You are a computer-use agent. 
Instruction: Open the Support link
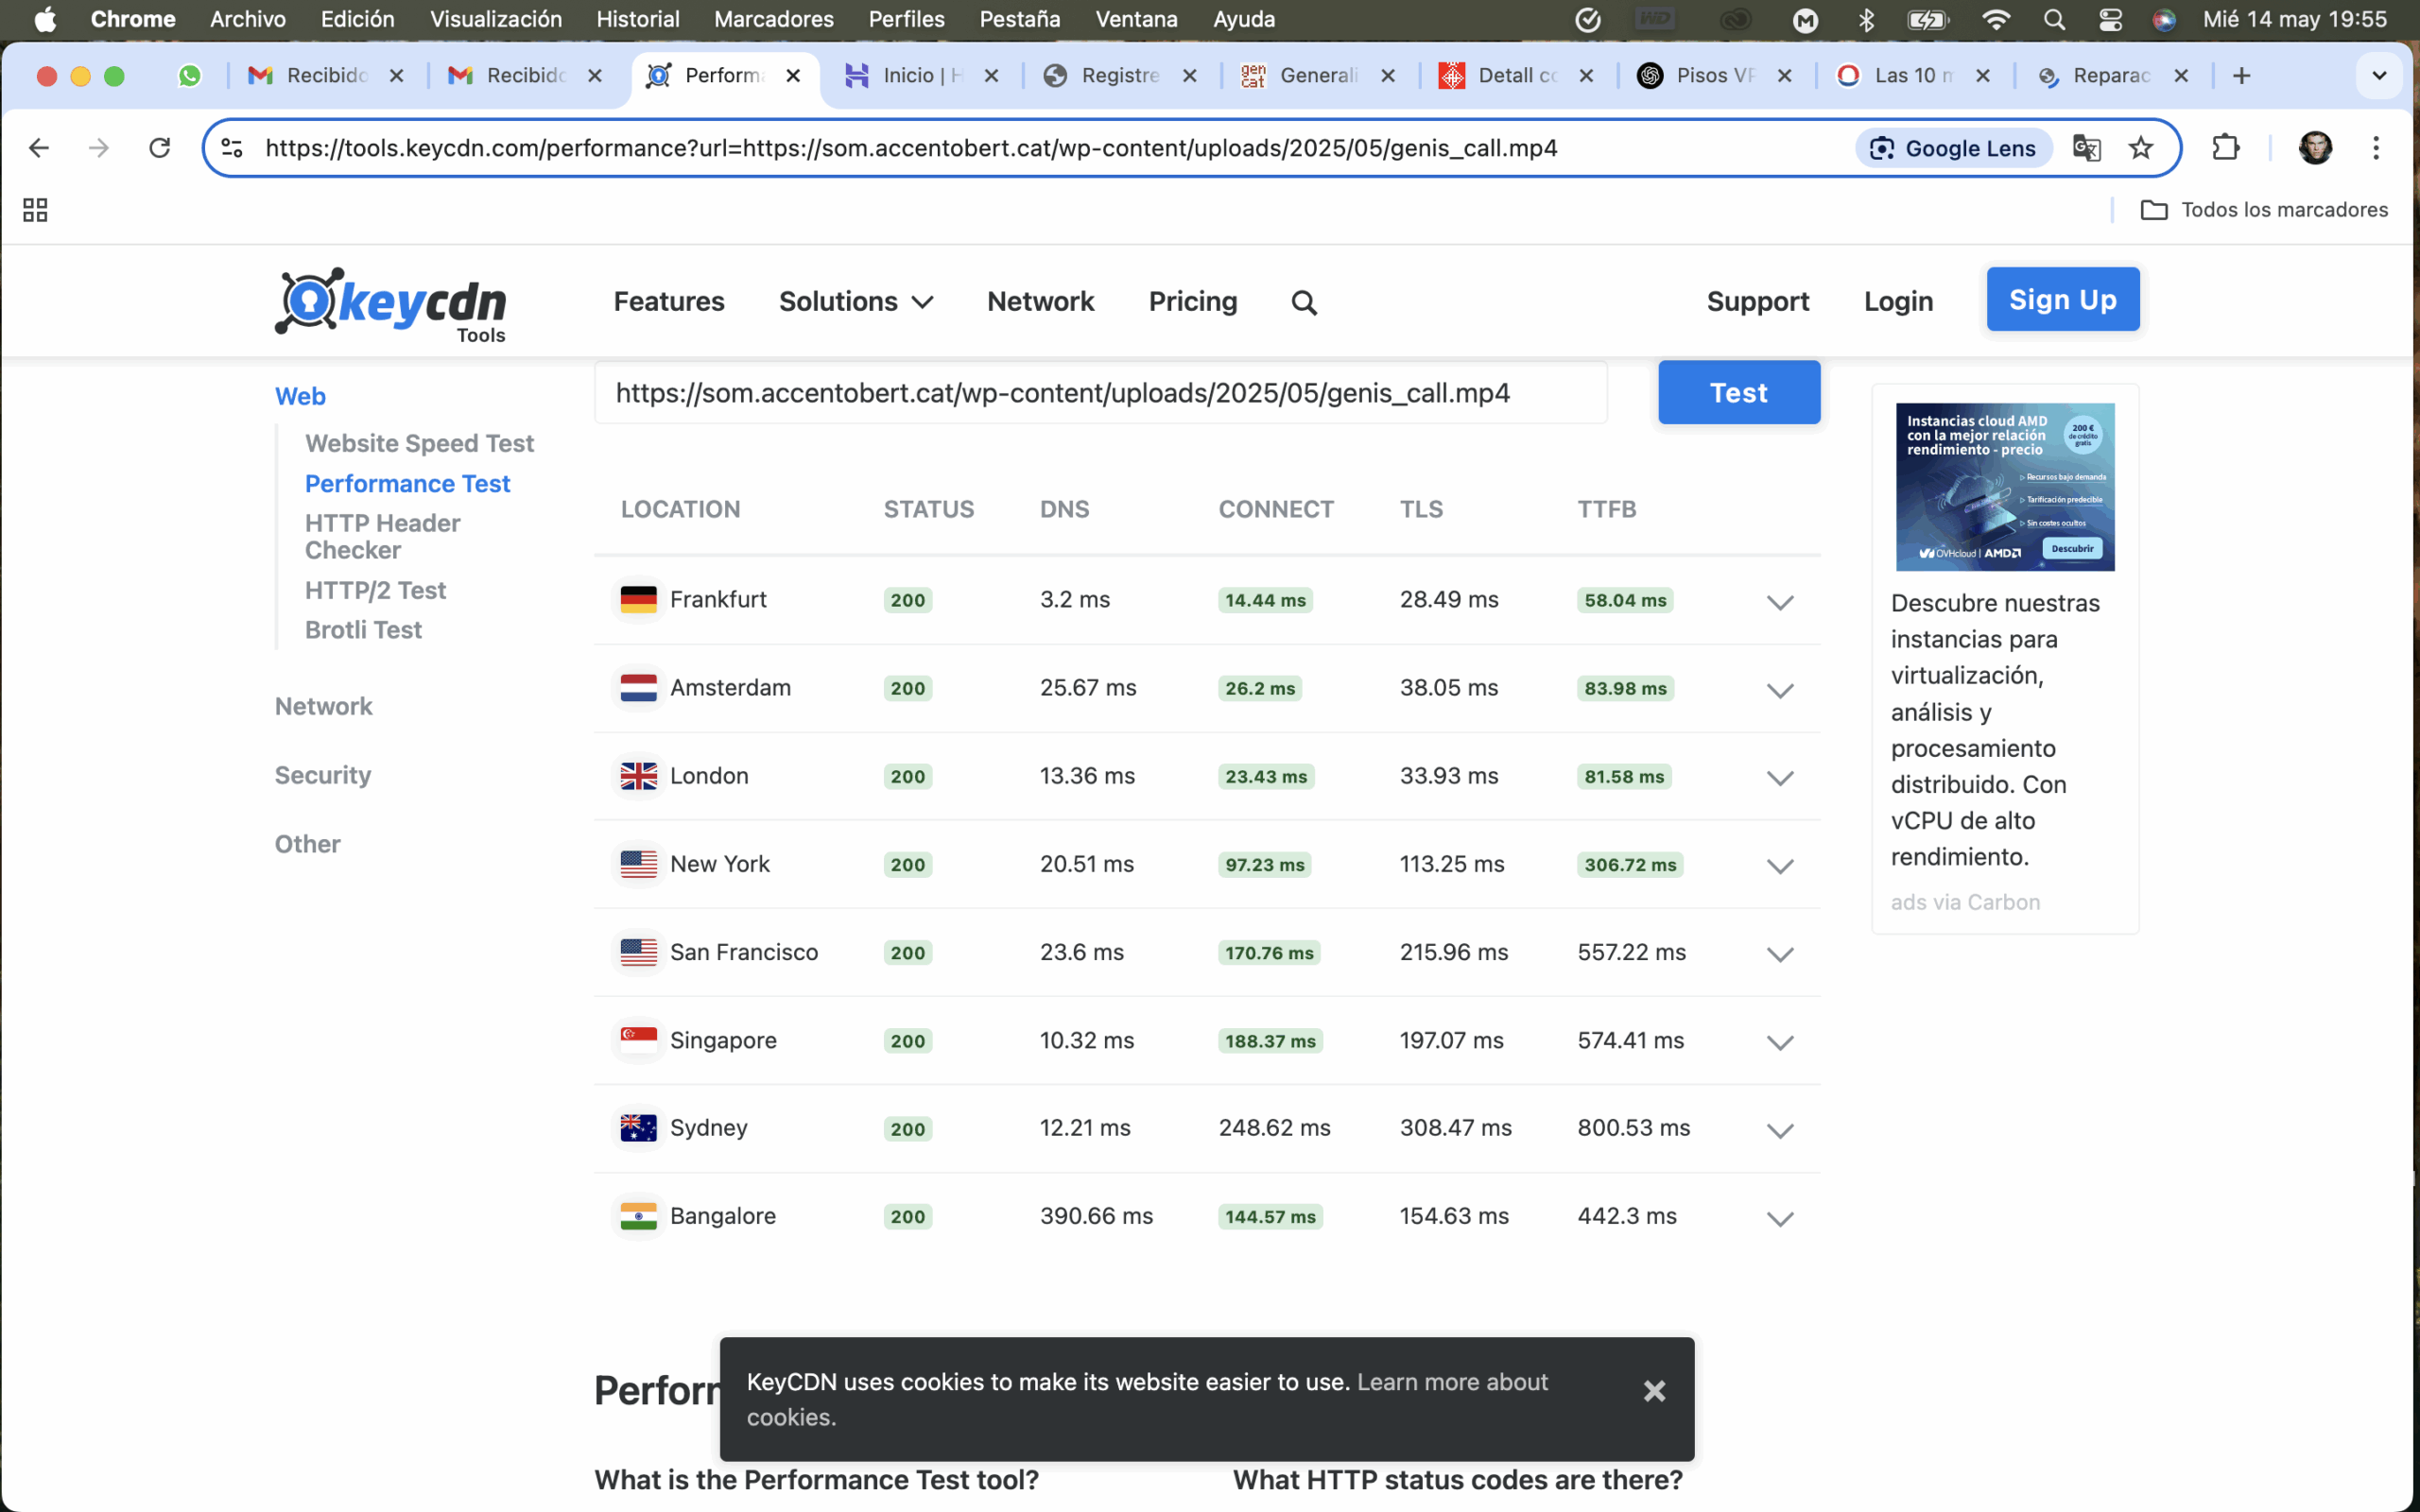click(x=1757, y=301)
